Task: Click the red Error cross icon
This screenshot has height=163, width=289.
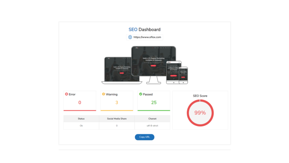Action: 67,94
